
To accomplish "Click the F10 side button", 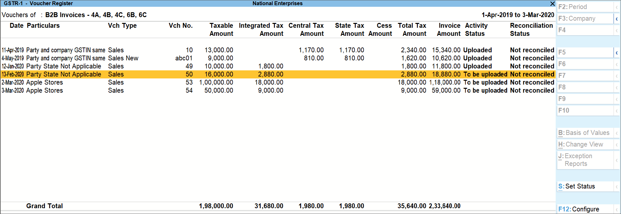I will tap(585, 110).
